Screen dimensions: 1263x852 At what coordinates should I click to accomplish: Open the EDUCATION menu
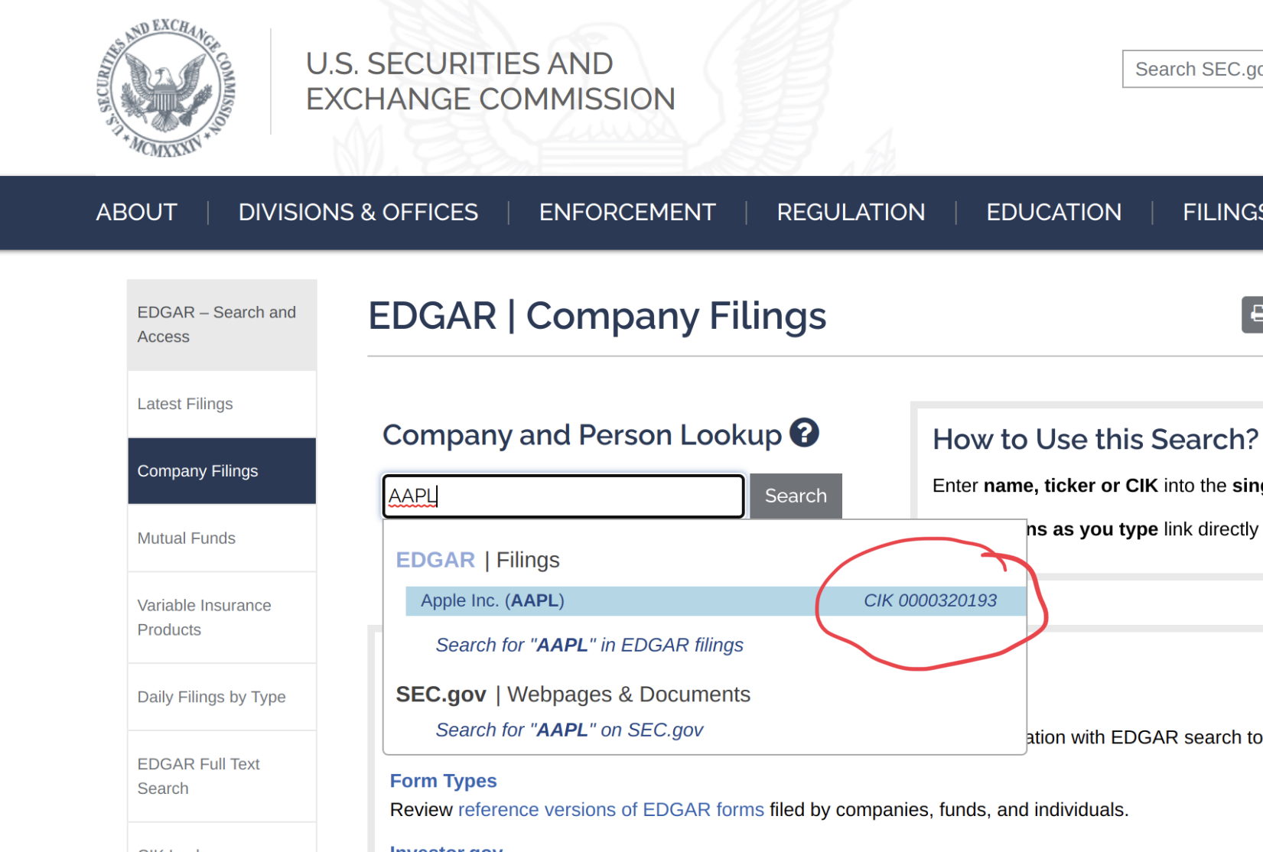pyautogui.click(x=1053, y=213)
